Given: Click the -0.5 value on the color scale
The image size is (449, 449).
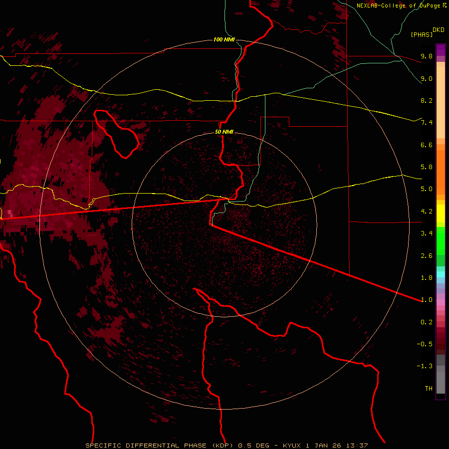Looking at the screenshot, I should [425, 344].
